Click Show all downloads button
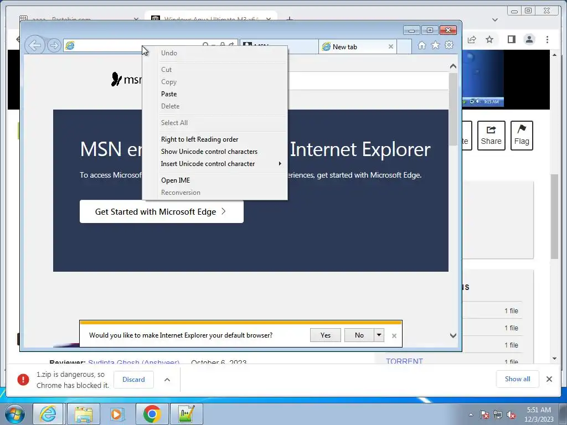567x425 pixels. tap(518, 379)
